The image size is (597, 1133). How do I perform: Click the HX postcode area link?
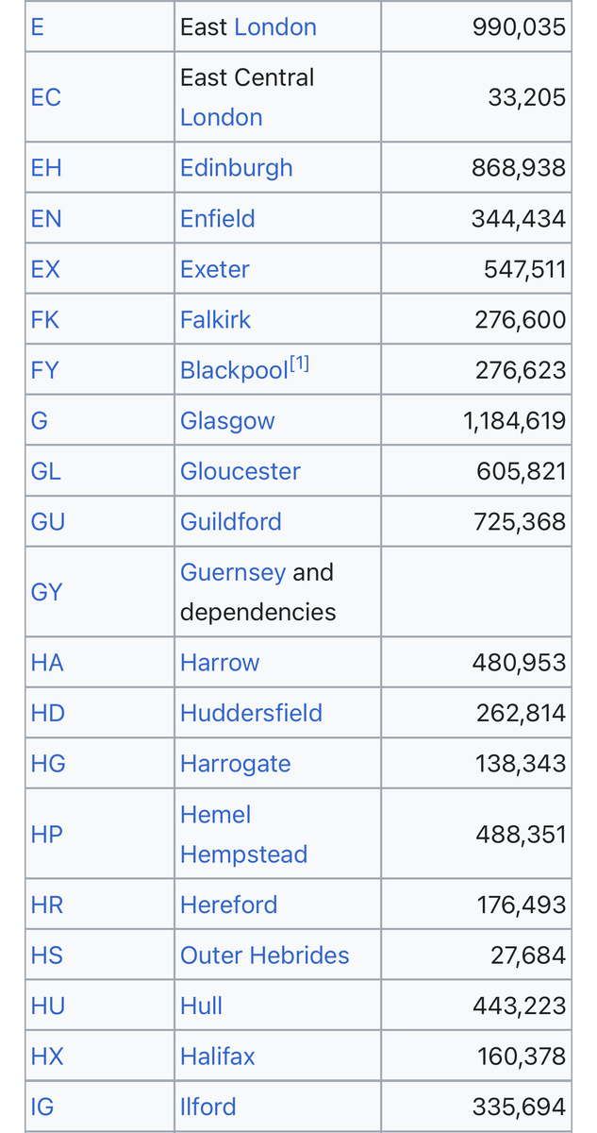[x=47, y=1057]
